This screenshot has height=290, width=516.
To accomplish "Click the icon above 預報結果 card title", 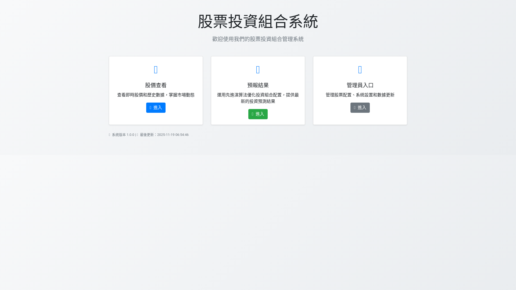I will 258,70.
